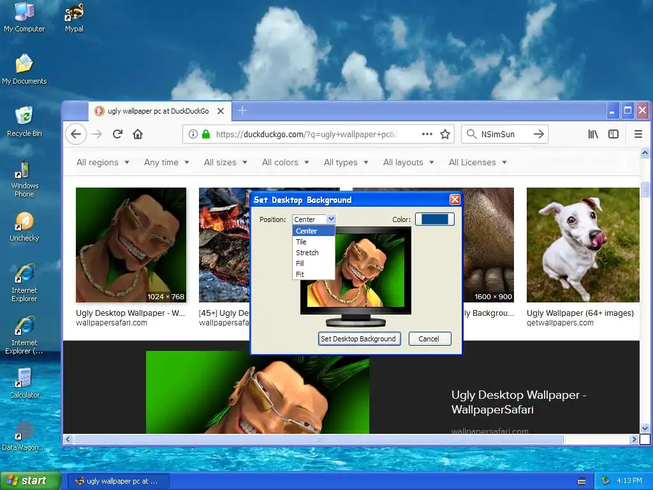Toggle the sidebar panel icon
This screenshot has width=653, height=490.
pyautogui.click(x=613, y=134)
